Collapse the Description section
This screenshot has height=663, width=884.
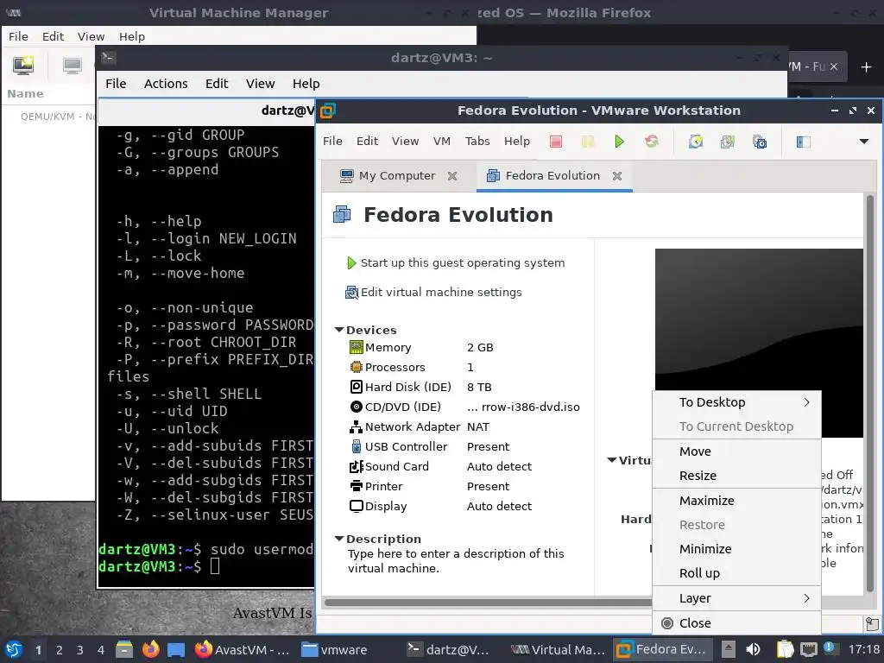[338, 539]
